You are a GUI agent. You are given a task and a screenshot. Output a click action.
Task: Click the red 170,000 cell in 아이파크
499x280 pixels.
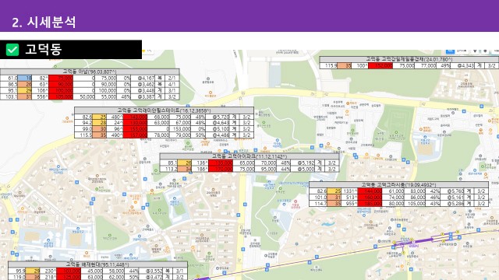coord(221,170)
